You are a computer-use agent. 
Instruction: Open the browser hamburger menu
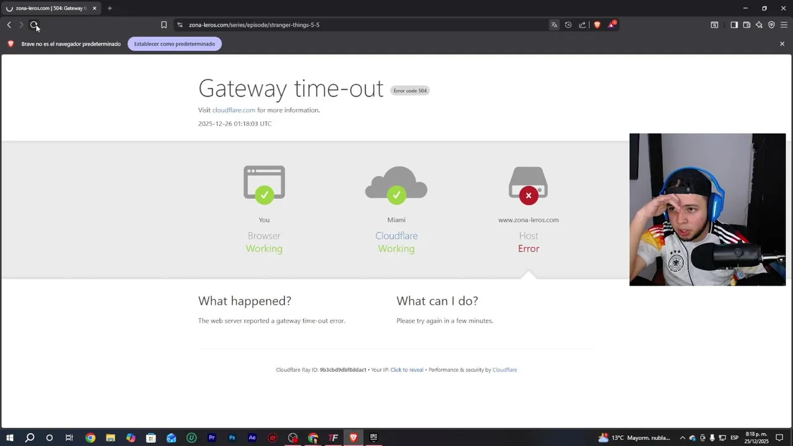tap(784, 25)
